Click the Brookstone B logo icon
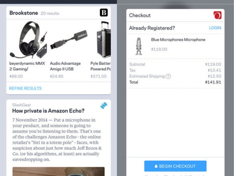Viewport: 234px width, 176px height. point(104,13)
